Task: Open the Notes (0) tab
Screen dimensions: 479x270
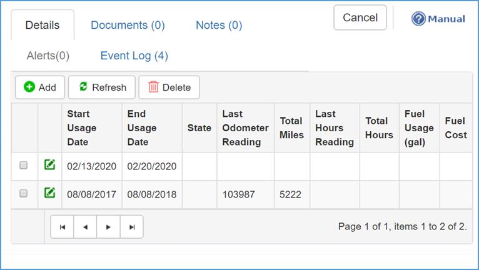Action: click(x=219, y=25)
